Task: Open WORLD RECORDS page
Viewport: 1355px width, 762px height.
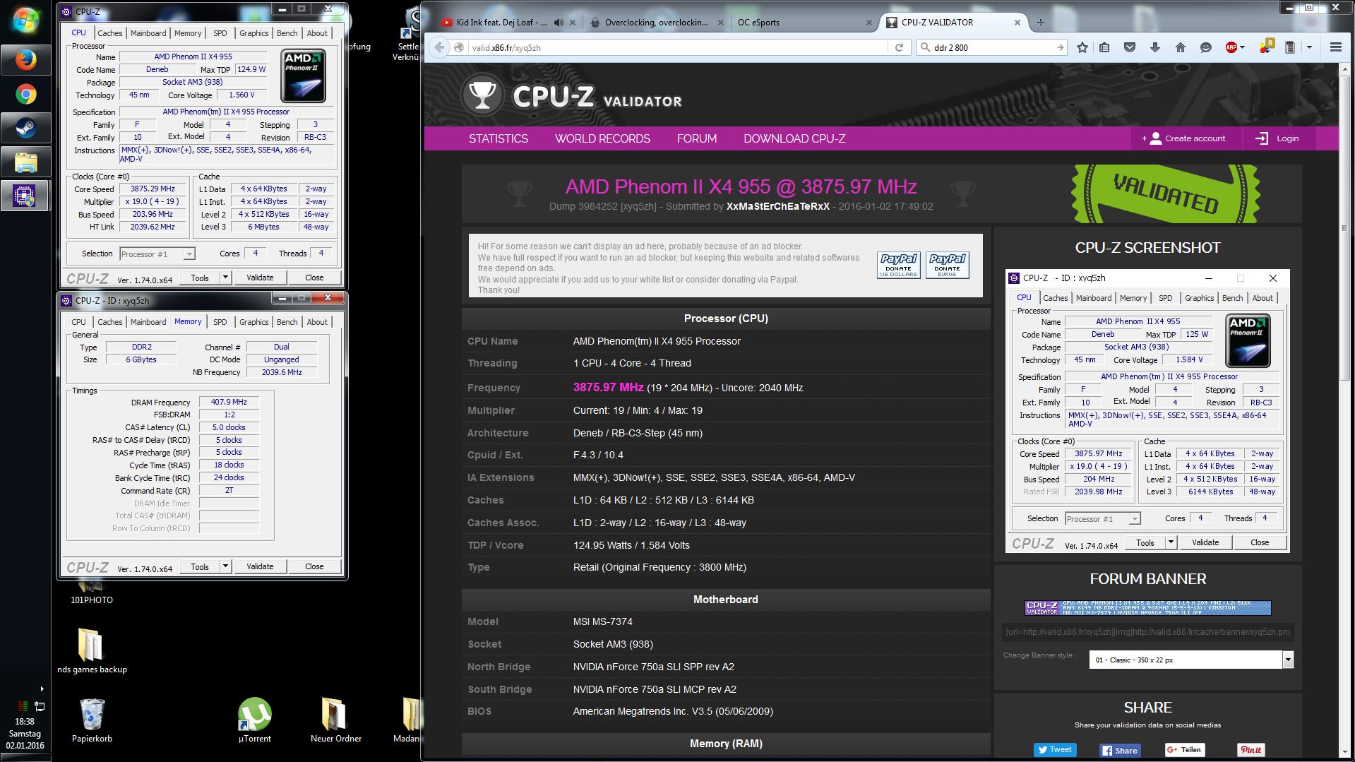Action: pyautogui.click(x=602, y=138)
